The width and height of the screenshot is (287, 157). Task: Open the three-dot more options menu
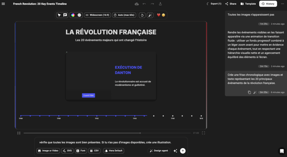282,4
